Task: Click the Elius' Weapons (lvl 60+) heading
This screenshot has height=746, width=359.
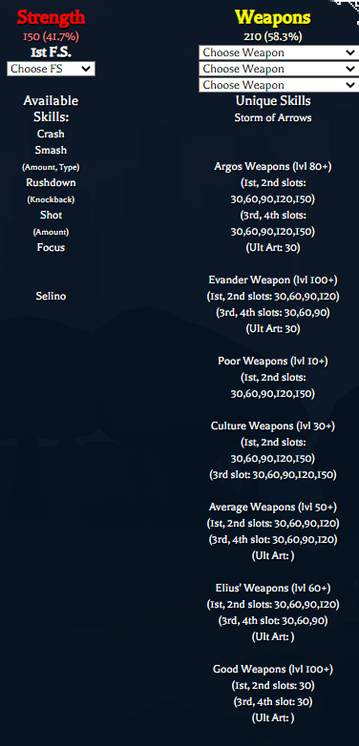Action: (273, 588)
